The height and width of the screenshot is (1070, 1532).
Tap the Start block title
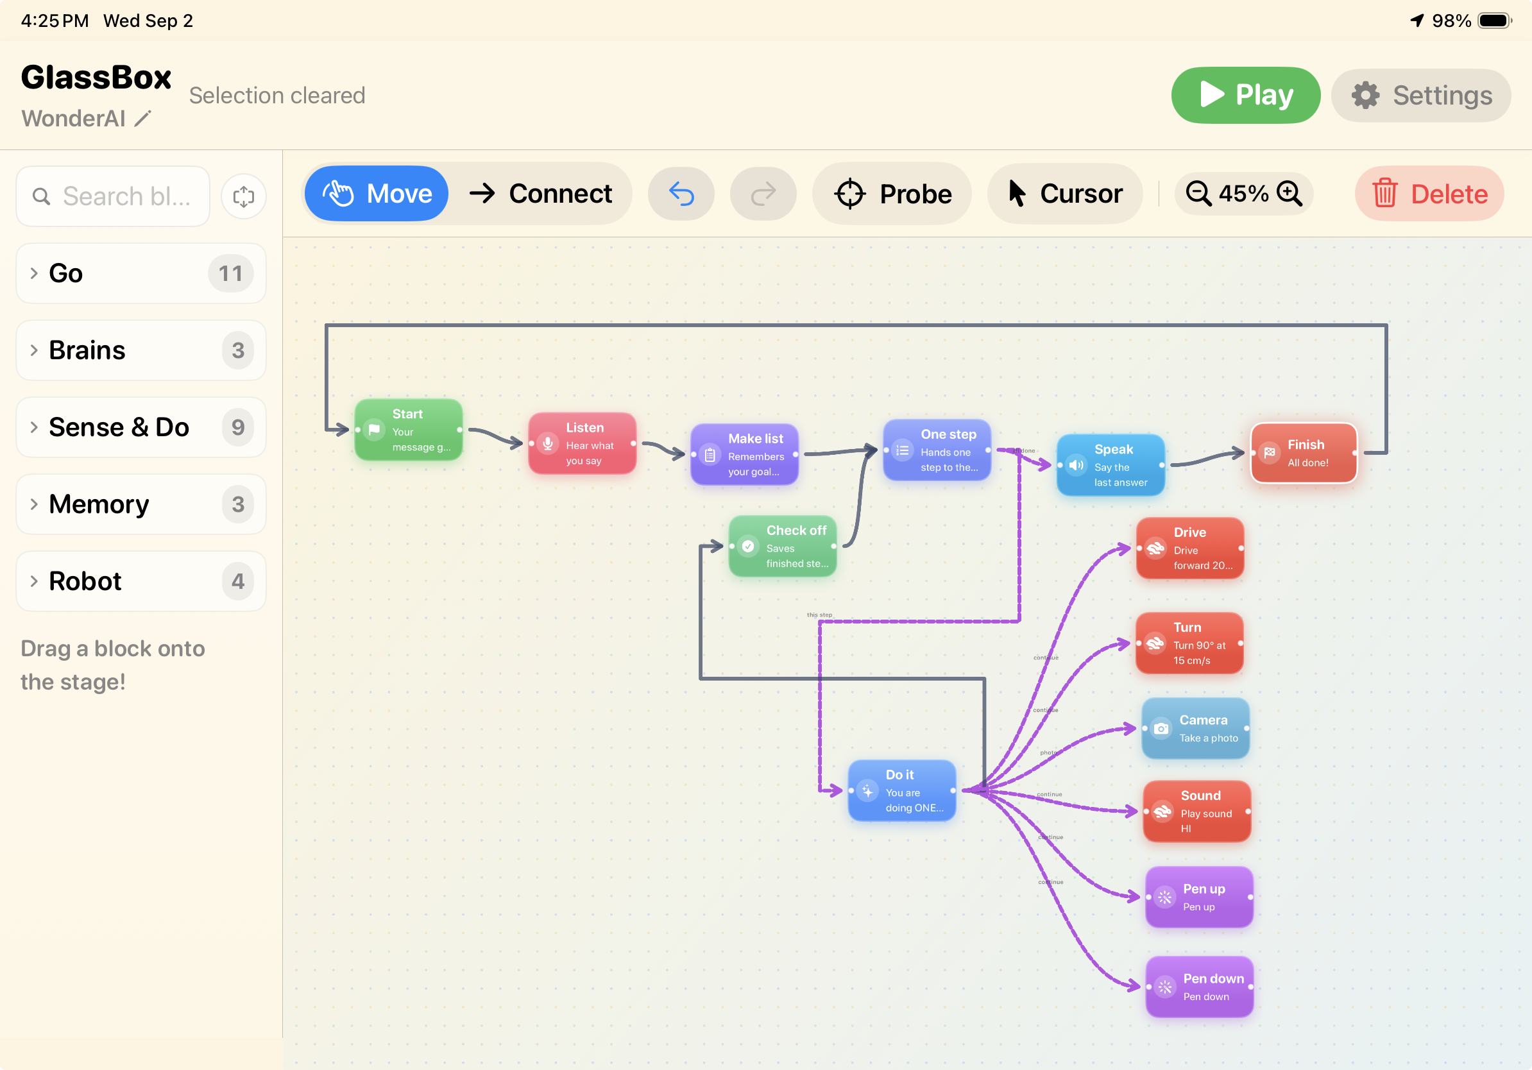coord(407,414)
